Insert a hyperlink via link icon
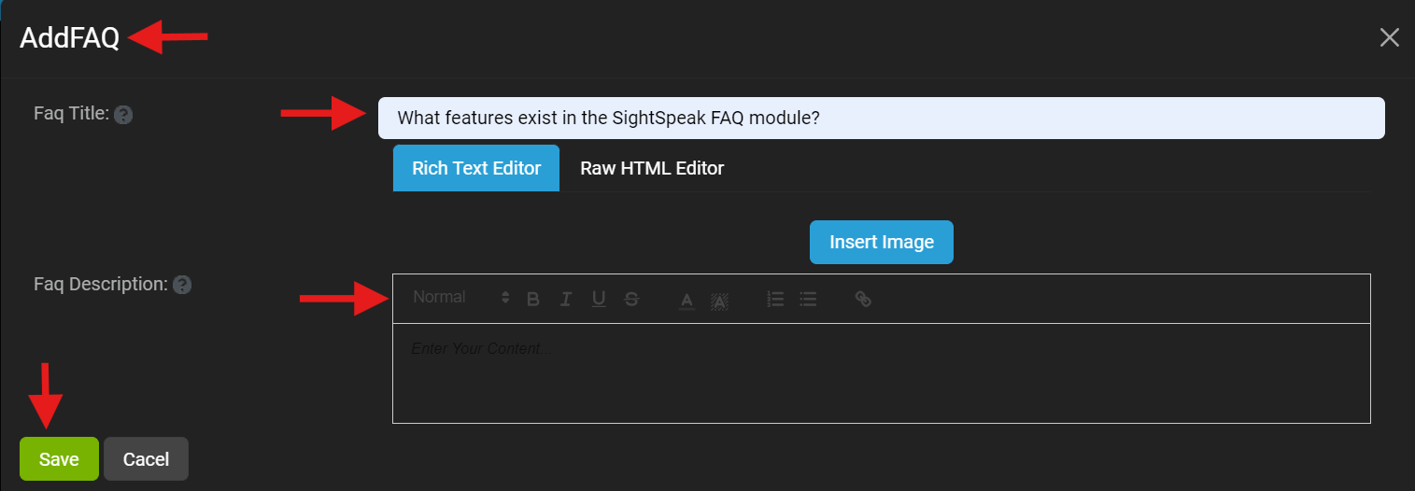 tap(863, 300)
